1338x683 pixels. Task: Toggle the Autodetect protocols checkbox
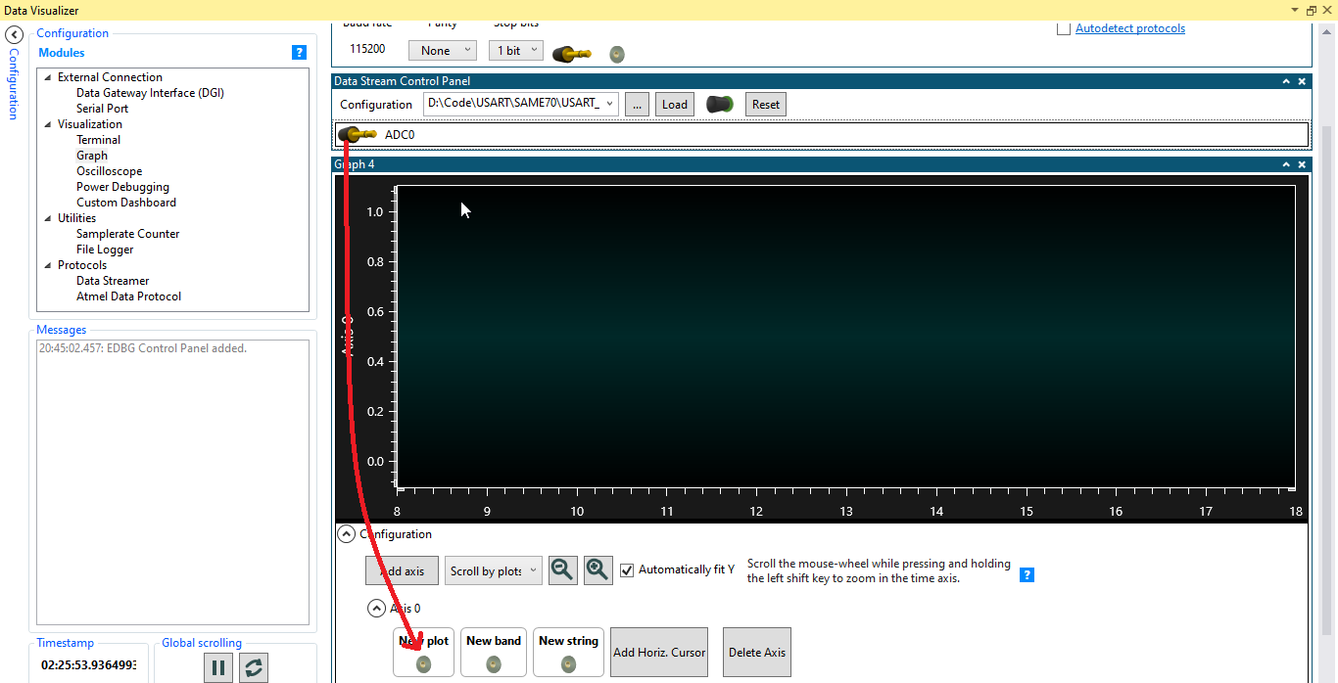(x=1063, y=28)
